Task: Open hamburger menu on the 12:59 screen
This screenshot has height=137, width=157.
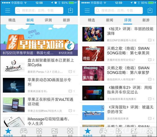Action: click(87, 10)
